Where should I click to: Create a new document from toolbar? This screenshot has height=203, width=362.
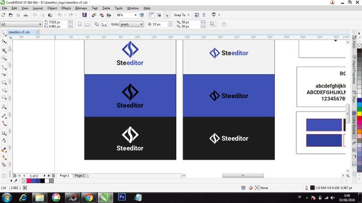click(x=3, y=15)
